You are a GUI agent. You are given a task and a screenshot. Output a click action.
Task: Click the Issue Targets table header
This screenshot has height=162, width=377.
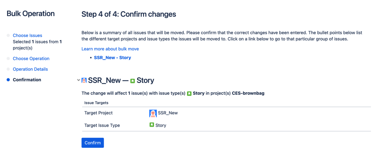pyautogui.click(x=96, y=103)
